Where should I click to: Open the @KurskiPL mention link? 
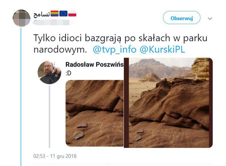162,49
